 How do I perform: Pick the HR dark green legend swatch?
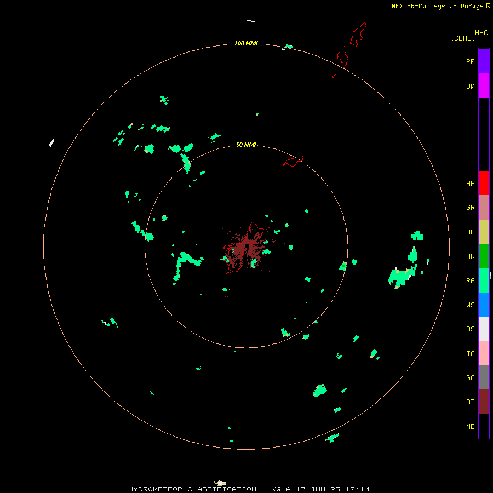[484, 256]
